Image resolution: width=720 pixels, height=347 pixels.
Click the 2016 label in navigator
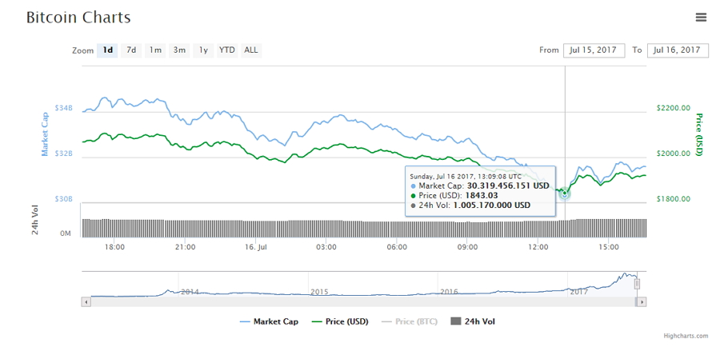[449, 292]
